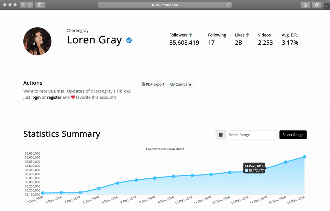Click the Likes up-arrow indicator

click(247, 35)
